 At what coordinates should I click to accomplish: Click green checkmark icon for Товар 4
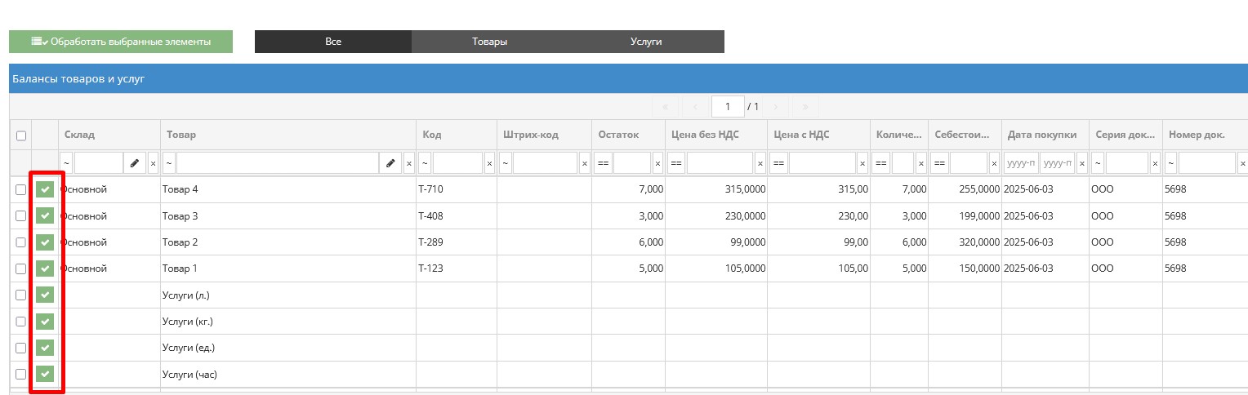[45, 189]
